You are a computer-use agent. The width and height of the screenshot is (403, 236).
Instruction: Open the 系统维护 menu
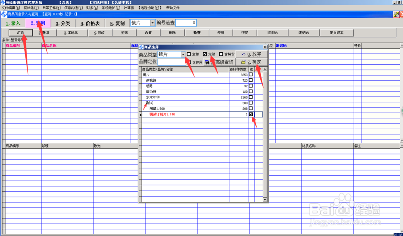pyautogui.click(x=111, y=8)
